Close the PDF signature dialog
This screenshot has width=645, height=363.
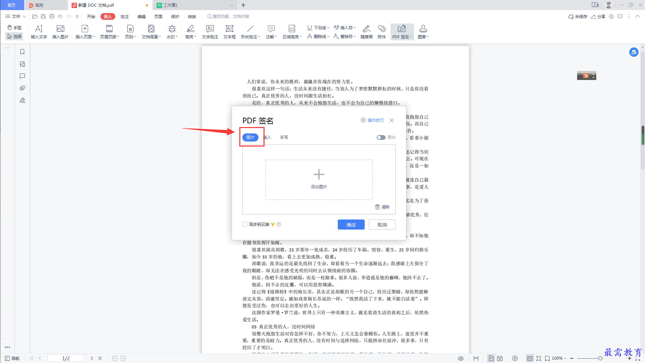(392, 120)
